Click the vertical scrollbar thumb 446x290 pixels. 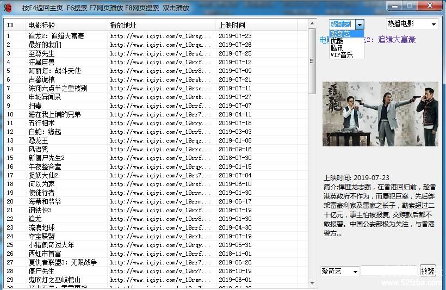312,60
